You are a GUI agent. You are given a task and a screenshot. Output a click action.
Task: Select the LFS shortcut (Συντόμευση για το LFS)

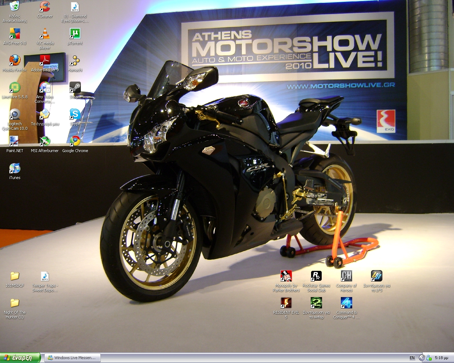pyautogui.click(x=377, y=281)
